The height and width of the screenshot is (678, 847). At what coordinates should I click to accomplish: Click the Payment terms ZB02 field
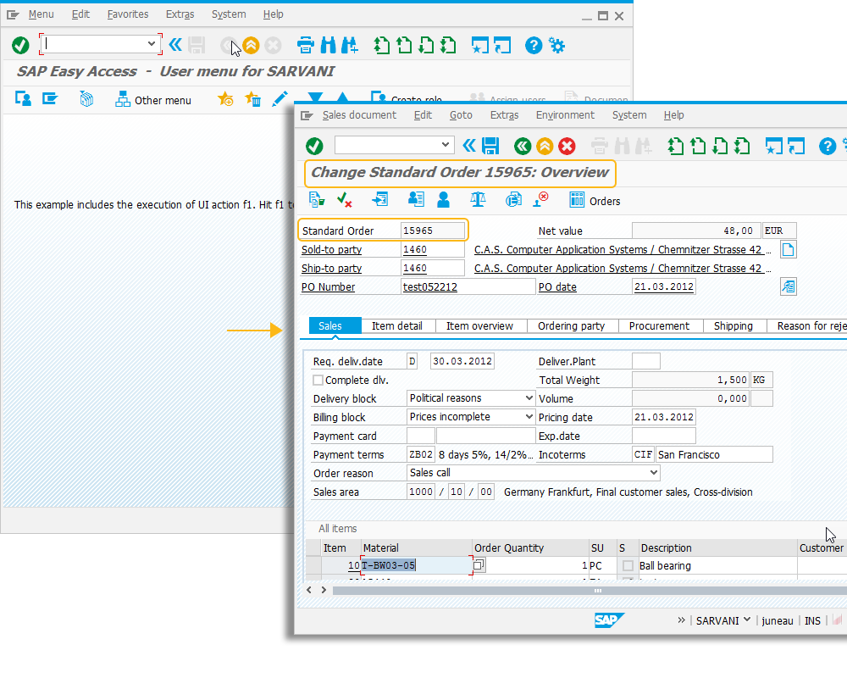coord(421,454)
